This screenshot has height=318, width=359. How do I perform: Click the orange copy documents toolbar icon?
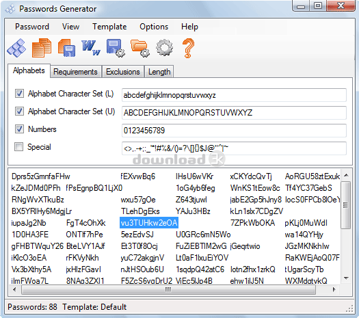42,48
